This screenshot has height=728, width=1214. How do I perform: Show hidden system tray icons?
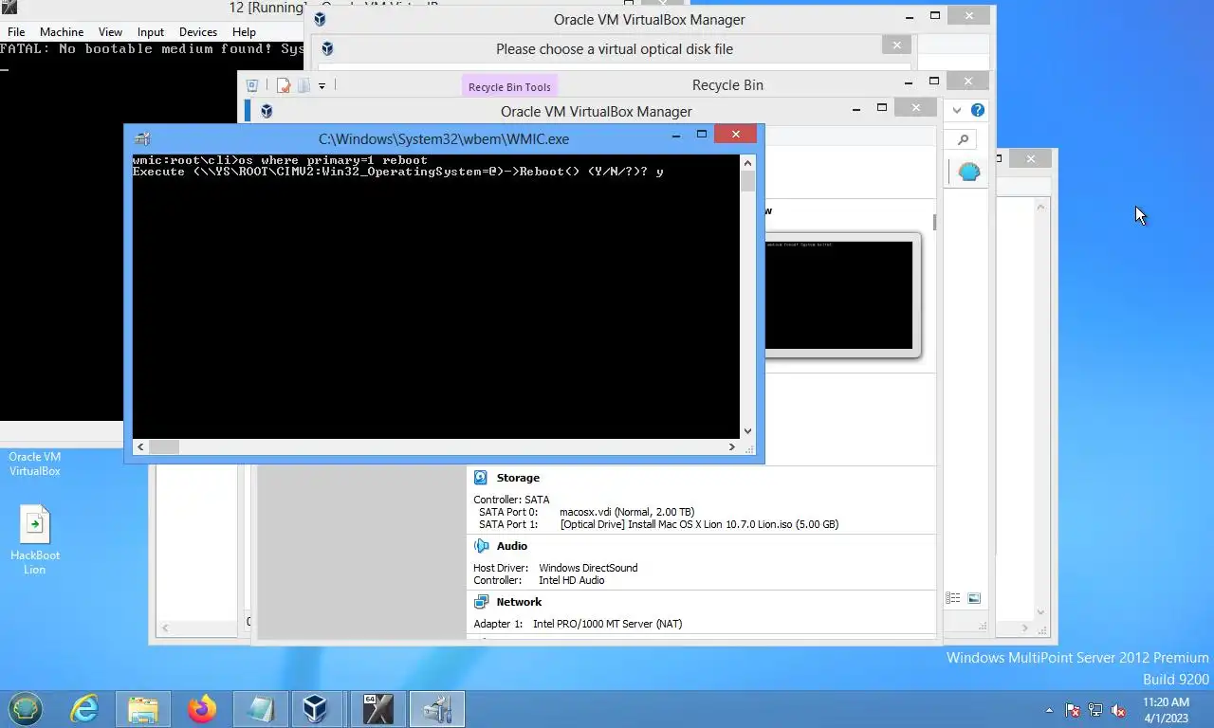[x=1049, y=710]
